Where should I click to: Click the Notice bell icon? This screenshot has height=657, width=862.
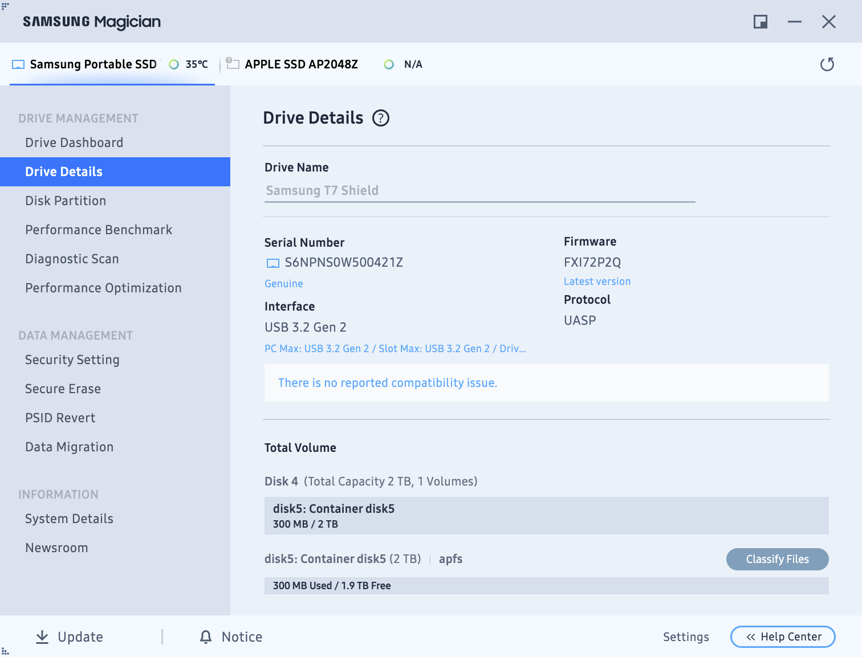click(206, 637)
